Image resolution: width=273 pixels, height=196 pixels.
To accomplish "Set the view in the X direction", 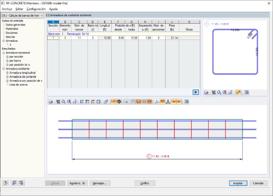I will click(82, 102).
